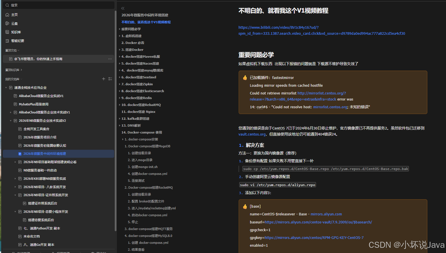Jump to outline 2. Docker 必看
The height and width of the screenshot is (253, 446).
coord(133,43)
